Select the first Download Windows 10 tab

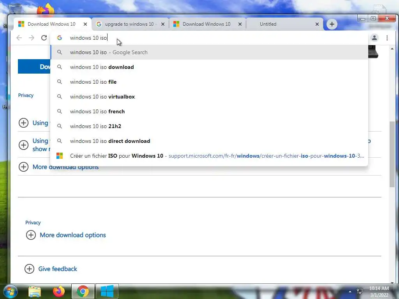click(x=51, y=24)
